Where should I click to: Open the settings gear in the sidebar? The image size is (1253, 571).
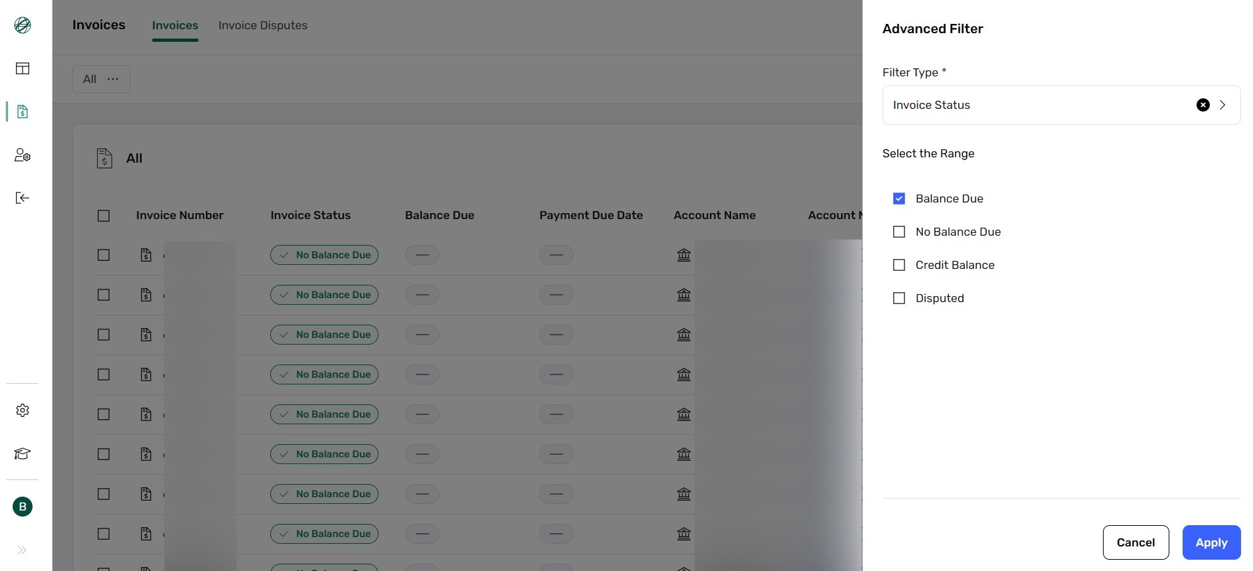tap(23, 410)
